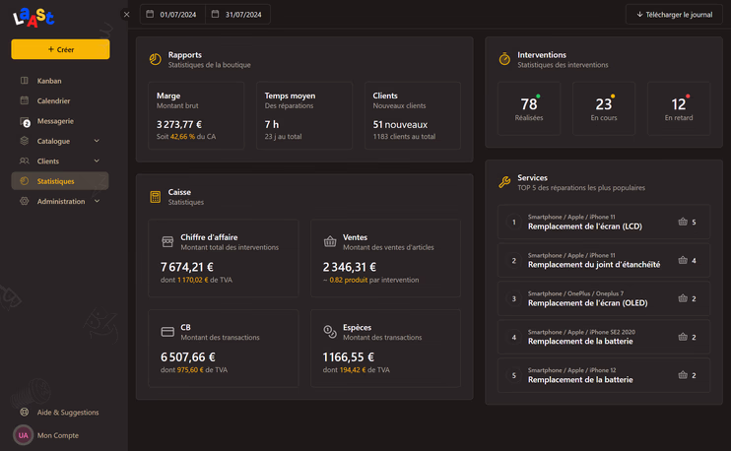Click the Rapports pie chart icon
731x451 pixels.
point(156,59)
